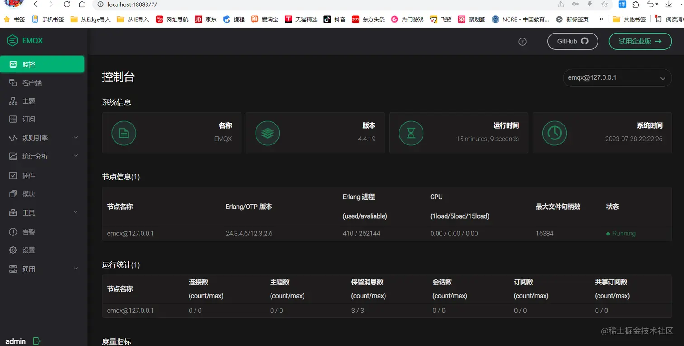Click the plugin icon beside 插件
Screen dimensions: 684x346
point(13,175)
